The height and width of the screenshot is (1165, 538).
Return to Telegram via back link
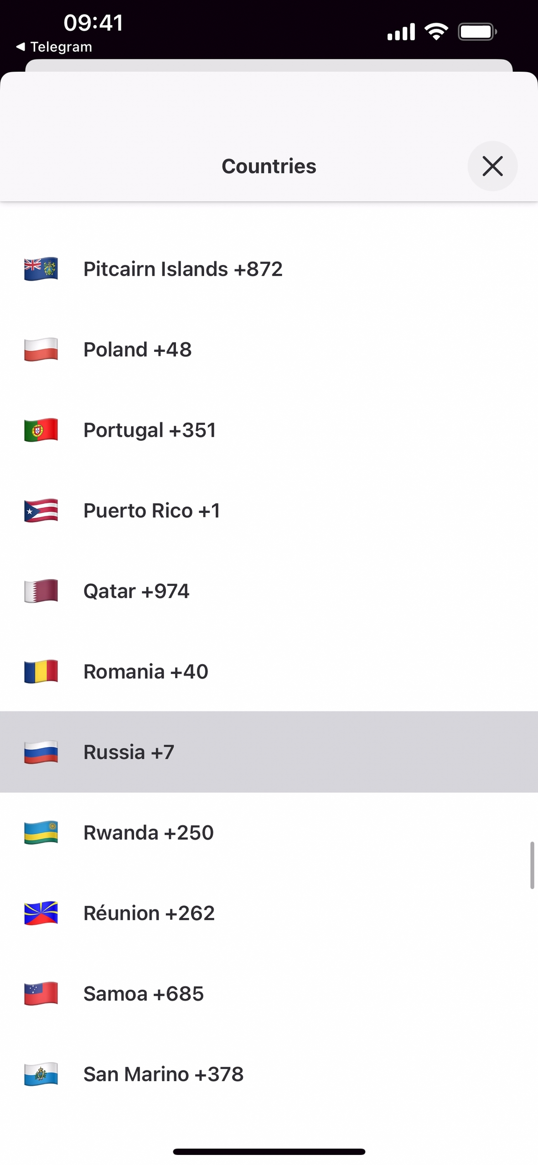54,47
